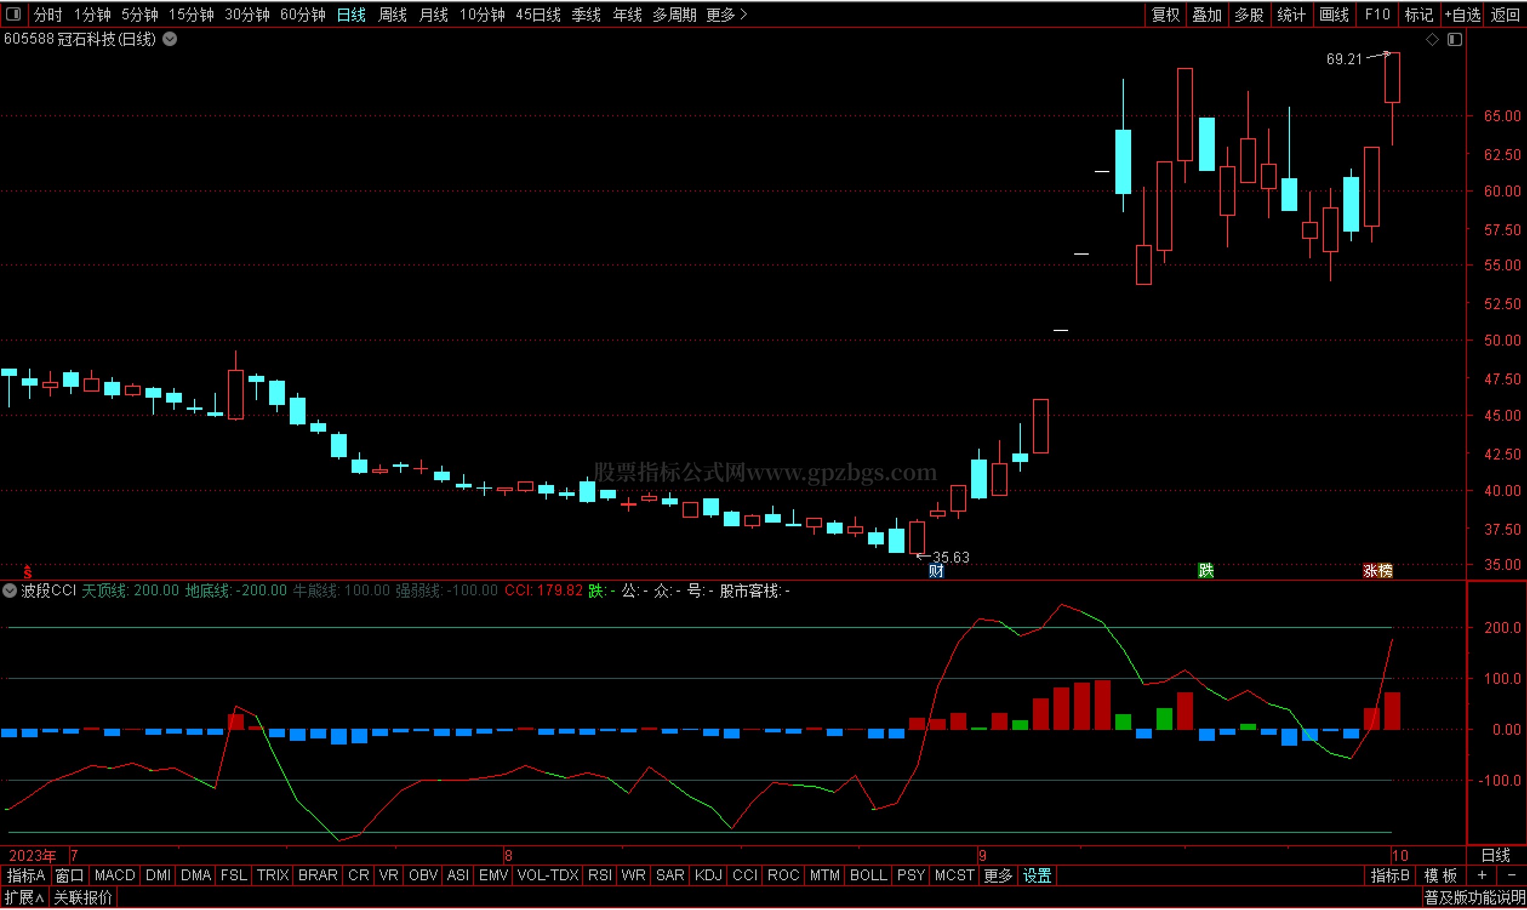Switch to the 60分钟 period tab
Screen dimensions: 1527x910
303,15
